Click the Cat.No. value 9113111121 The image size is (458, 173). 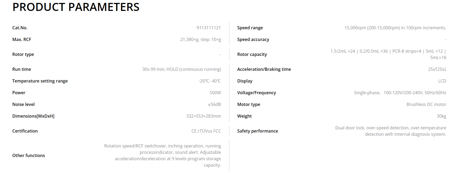click(209, 28)
